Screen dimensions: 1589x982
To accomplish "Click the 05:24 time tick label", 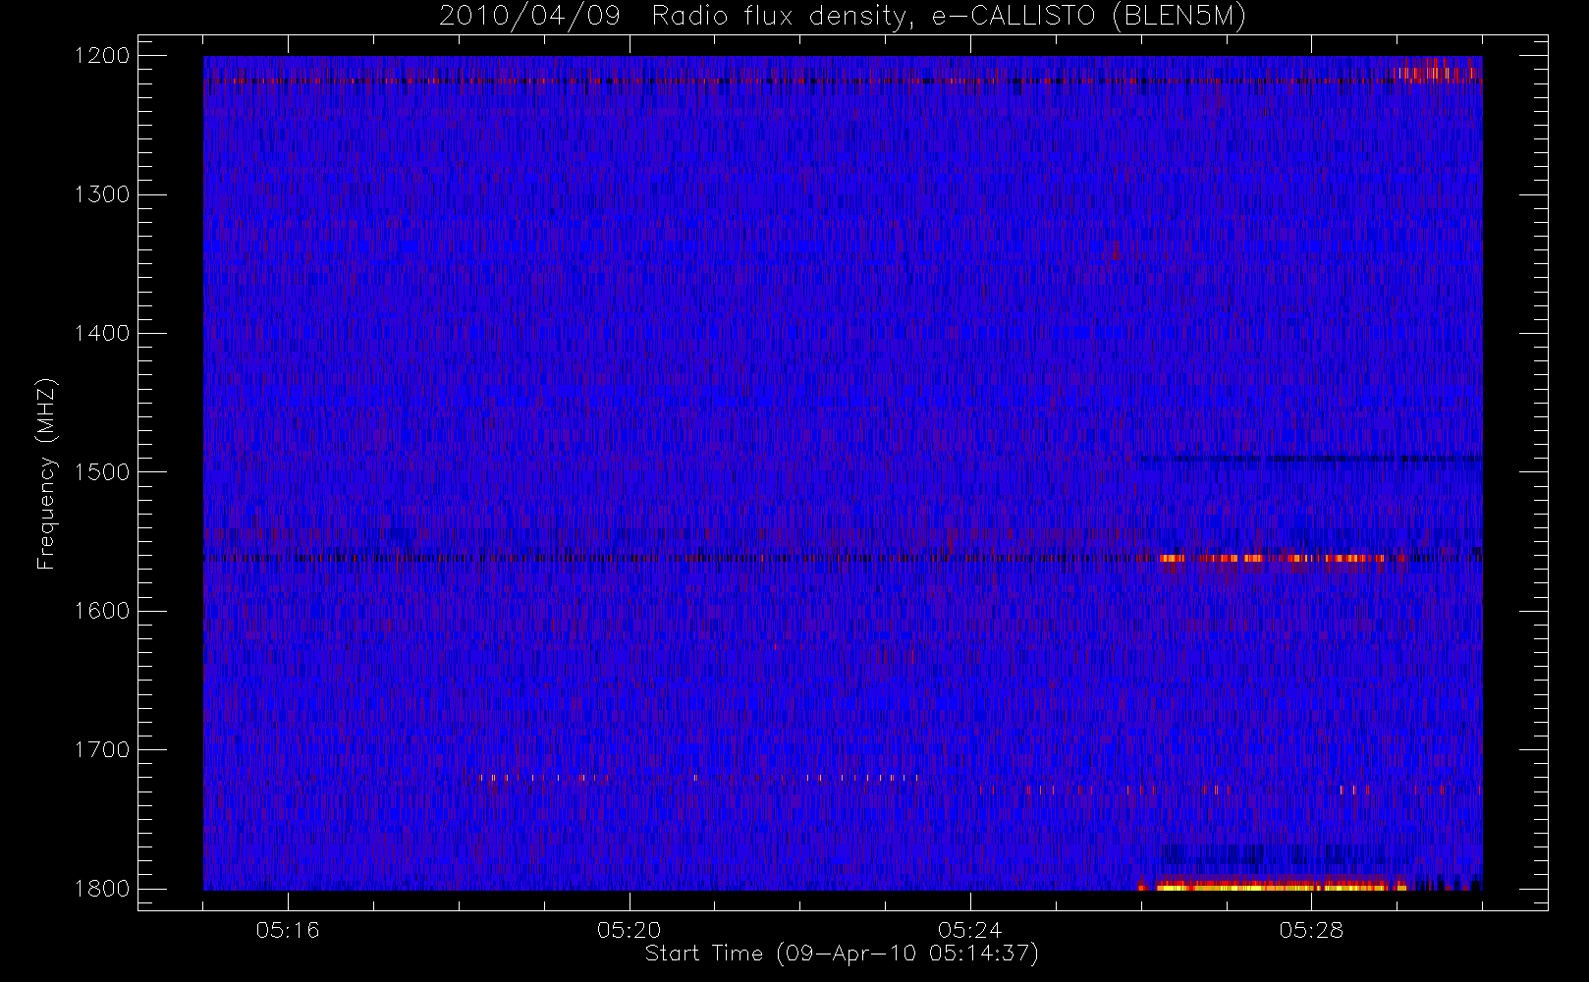I will (x=969, y=930).
